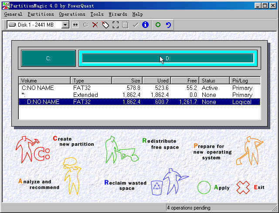Minimize the PartitionMagic window
The height and width of the screenshot is (213, 279).
tap(258, 6)
